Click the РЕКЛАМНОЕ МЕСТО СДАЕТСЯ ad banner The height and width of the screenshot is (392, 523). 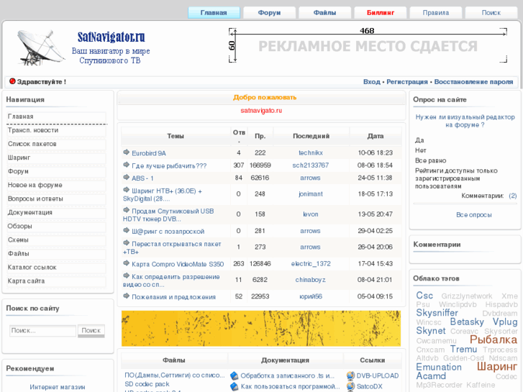coord(368,46)
